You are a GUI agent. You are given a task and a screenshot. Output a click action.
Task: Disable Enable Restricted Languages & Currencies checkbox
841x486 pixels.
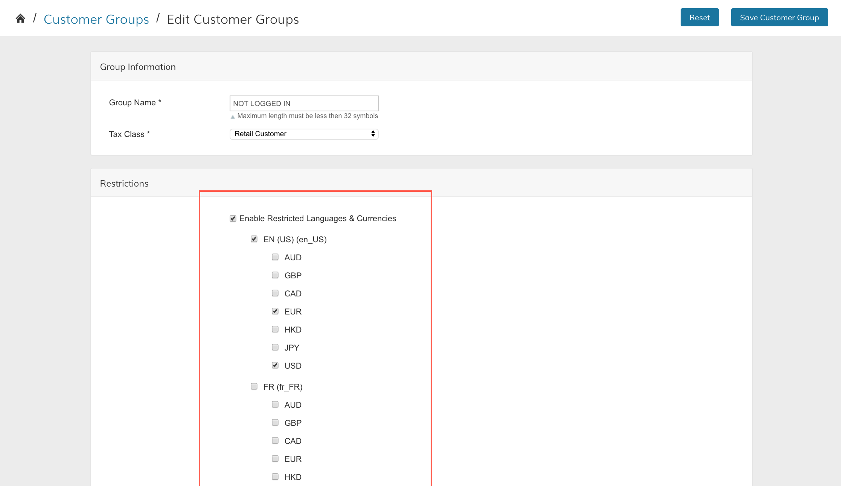233,219
